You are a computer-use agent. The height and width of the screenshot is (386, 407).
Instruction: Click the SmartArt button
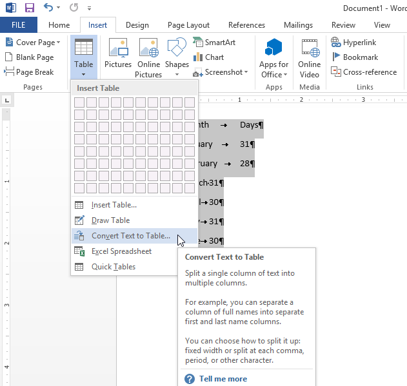tap(213, 42)
